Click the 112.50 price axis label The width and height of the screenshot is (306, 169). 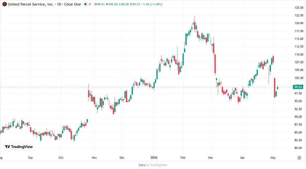tap(299, 46)
